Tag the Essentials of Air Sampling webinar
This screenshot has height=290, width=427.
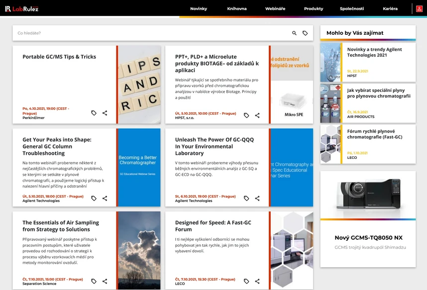pyautogui.click(x=94, y=281)
